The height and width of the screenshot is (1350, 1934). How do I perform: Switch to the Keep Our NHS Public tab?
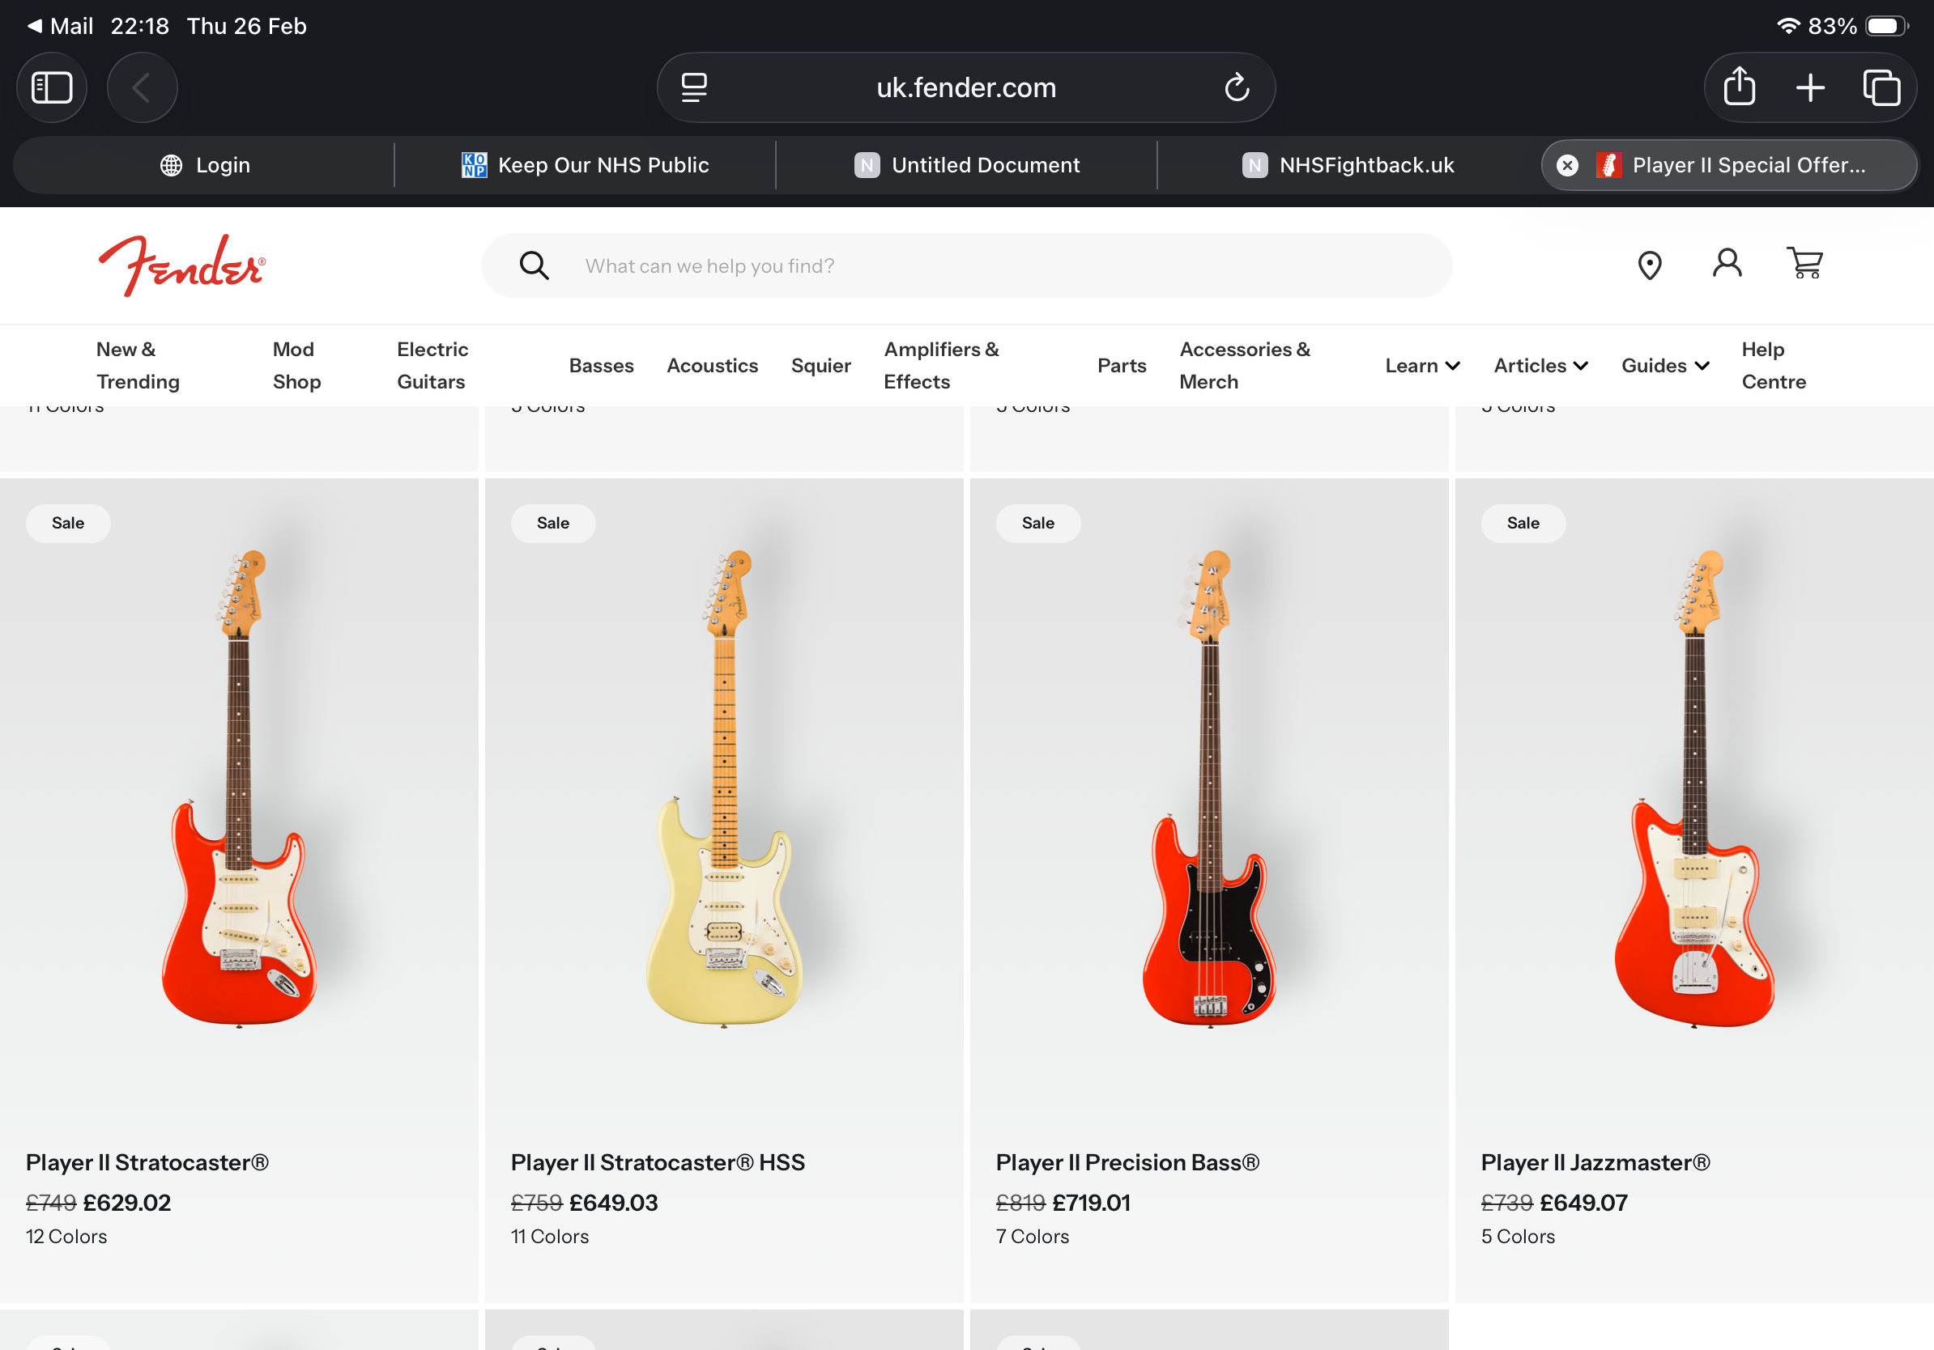(x=586, y=165)
